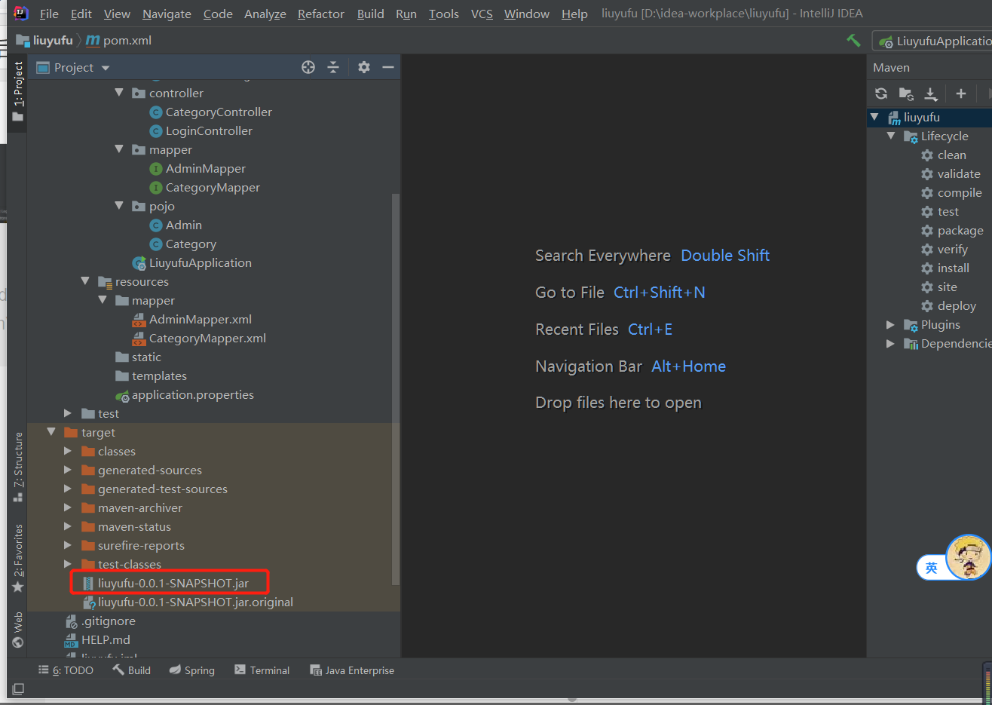This screenshot has height=705, width=992.
Task: Click the generate sources folder icon in Maven panel
Action: (x=906, y=93)
